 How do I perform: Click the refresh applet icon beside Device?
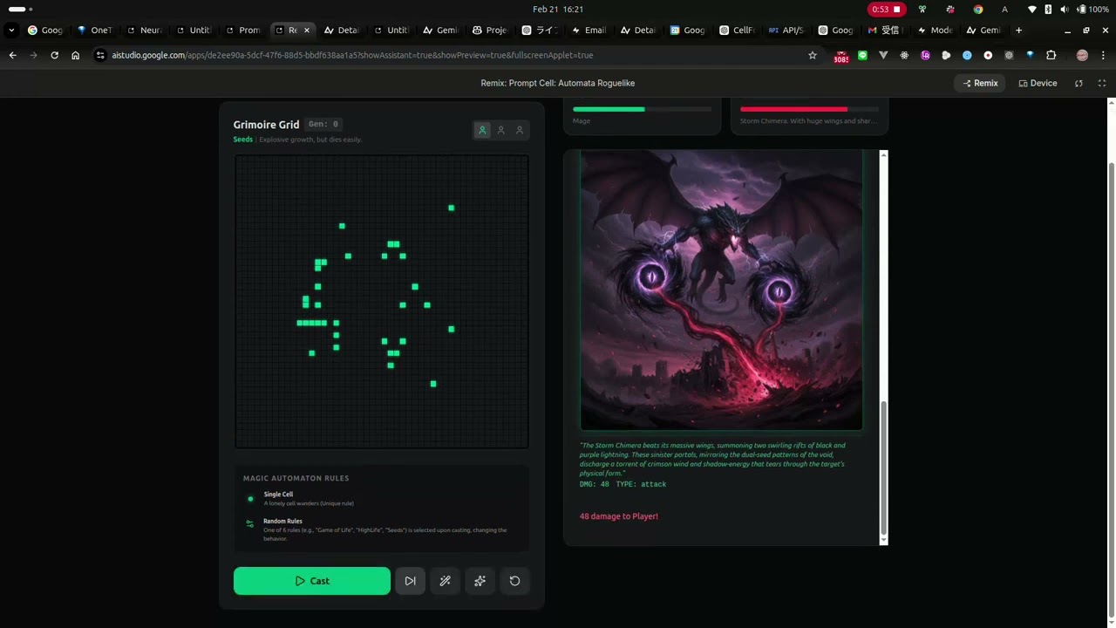pos(1079,83)
